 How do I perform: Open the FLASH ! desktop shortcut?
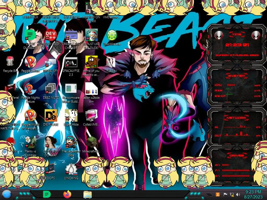tap(111, 62)
